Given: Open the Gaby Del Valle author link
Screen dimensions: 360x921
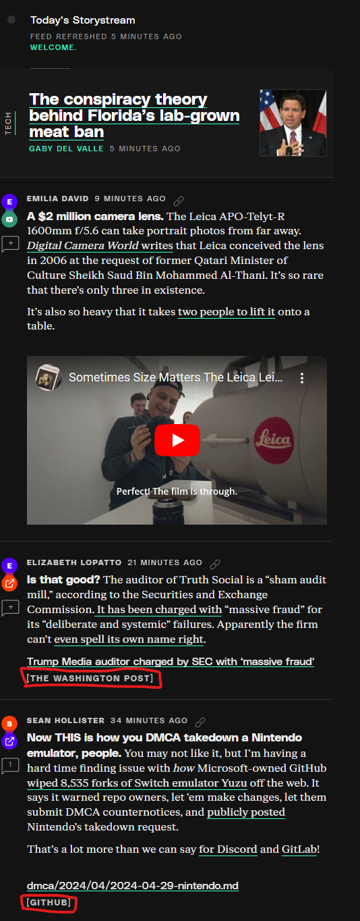Looking at the screenshot, I should click(65, 149).
